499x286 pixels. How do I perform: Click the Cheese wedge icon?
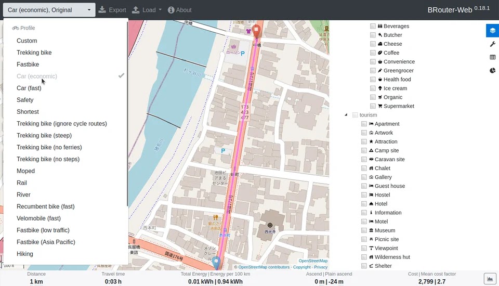(380, 44)
